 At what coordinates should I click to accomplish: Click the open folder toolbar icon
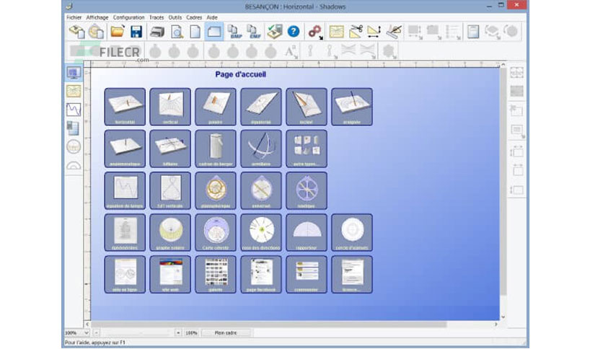tap(118, 32)
